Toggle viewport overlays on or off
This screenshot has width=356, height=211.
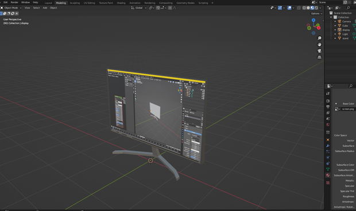pyautogui.click(x=289, y=7)
